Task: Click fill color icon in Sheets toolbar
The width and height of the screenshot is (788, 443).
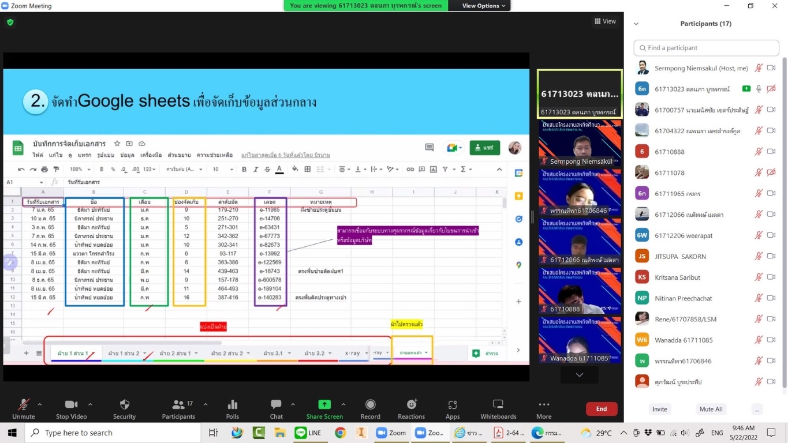Action: coord(295,170)
